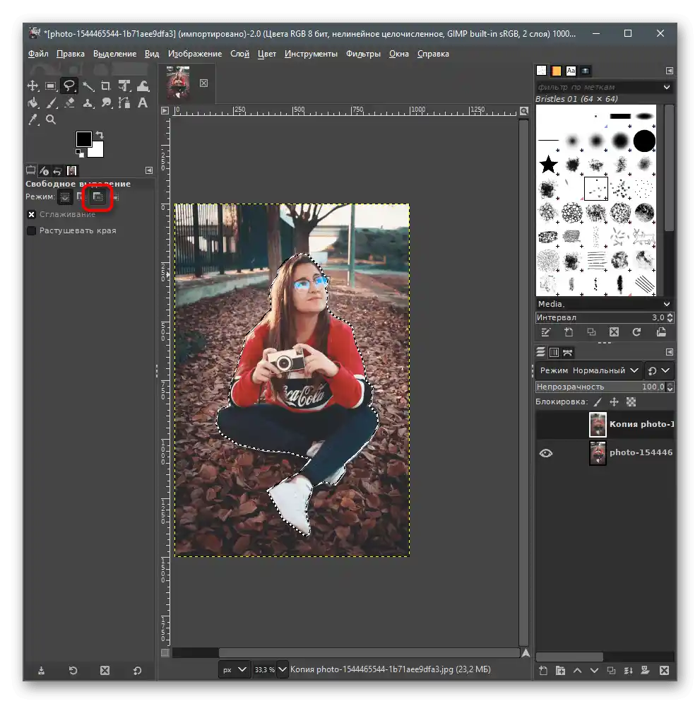The width and height of the screenshot is (700, 704).
Task: Create a new layer
Action: point(543,670)
